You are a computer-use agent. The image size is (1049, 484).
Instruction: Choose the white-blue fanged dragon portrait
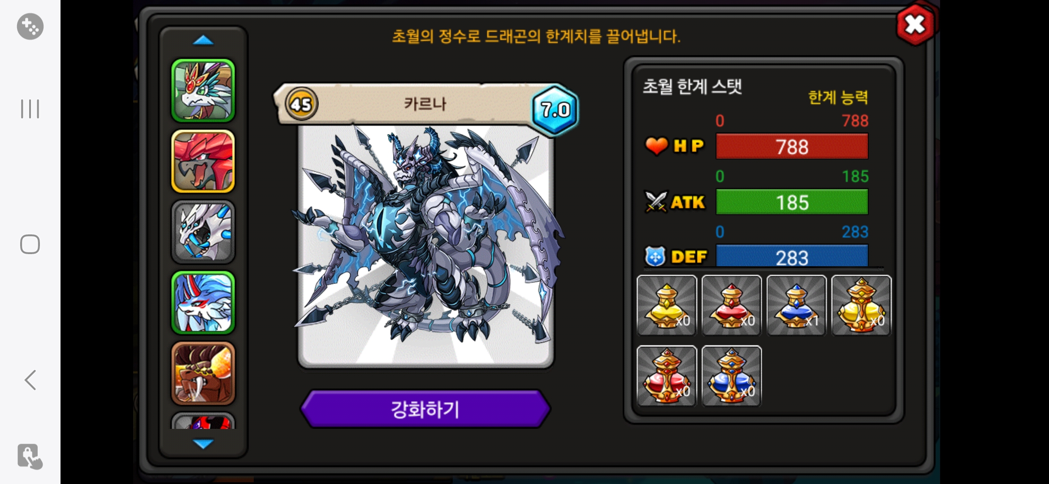203,232
